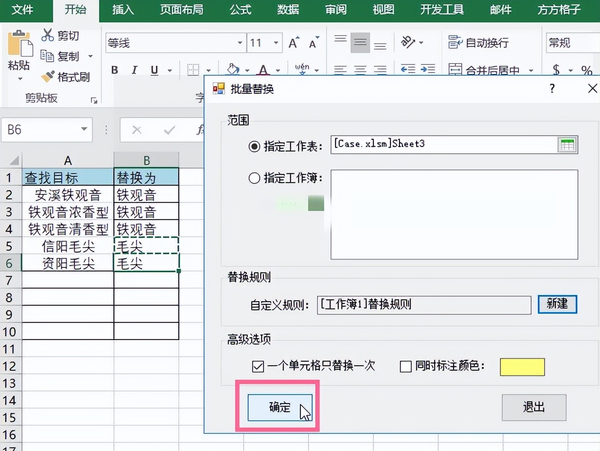Select the 指定工作表 radio button
Viewport: 600px width, 451px height.
pos(255,146)
